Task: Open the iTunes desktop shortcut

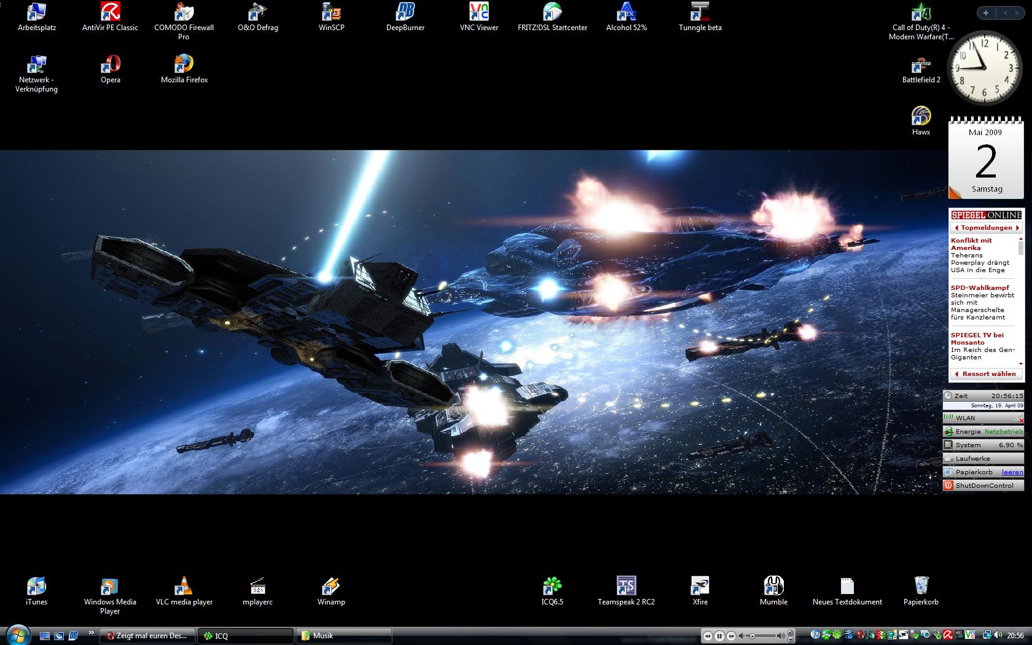Action: 37,591
